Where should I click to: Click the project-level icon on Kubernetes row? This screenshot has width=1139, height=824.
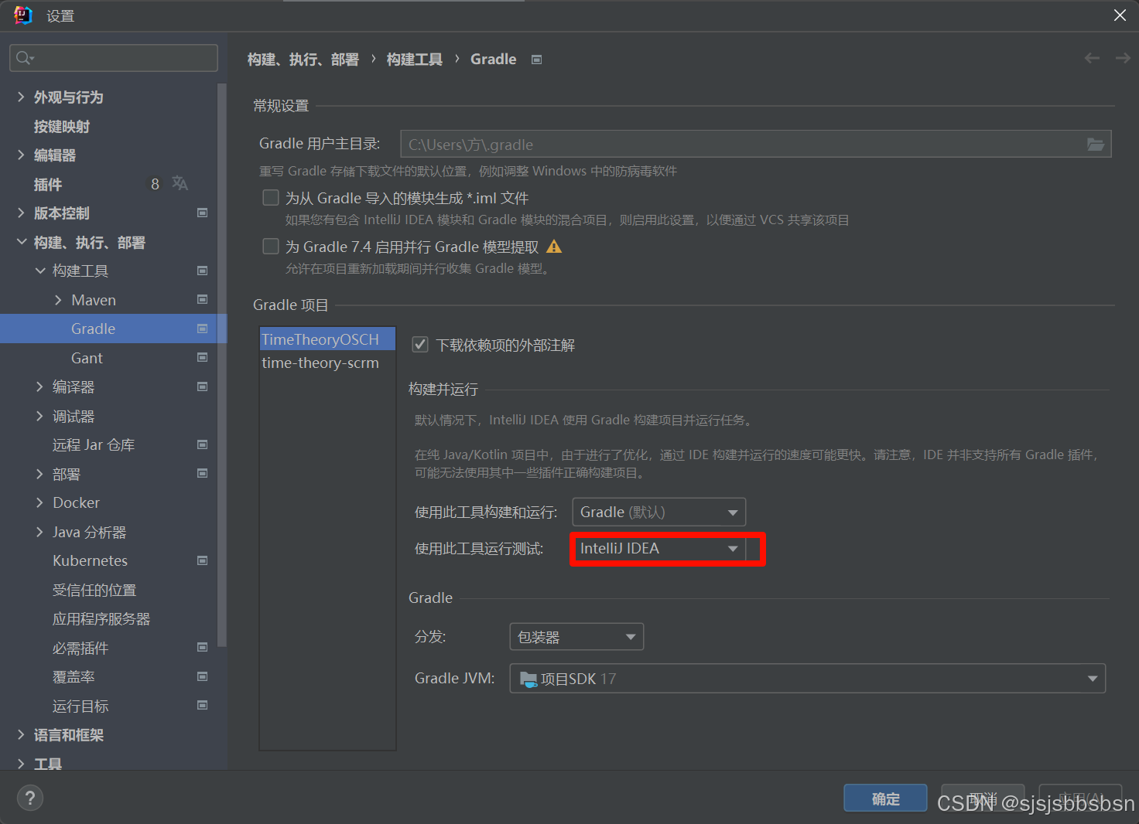203,560
